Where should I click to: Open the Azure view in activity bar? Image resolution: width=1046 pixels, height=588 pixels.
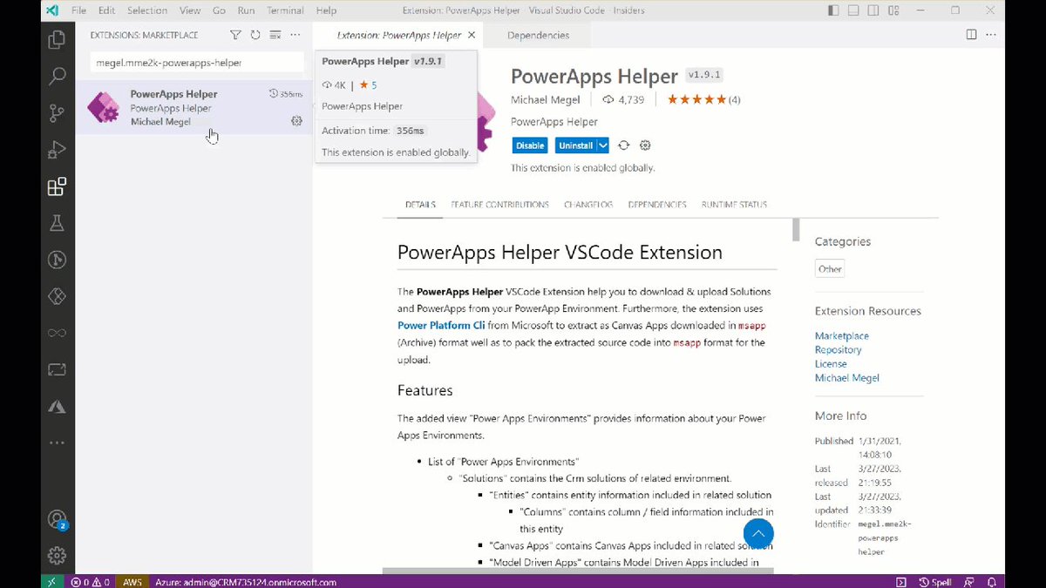[x=57, y=406]
